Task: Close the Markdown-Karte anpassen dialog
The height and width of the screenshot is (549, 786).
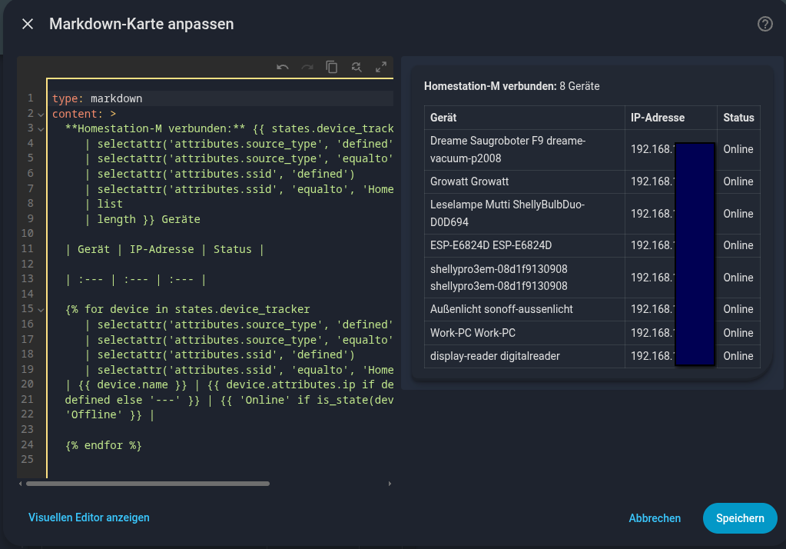Action: 28,24
